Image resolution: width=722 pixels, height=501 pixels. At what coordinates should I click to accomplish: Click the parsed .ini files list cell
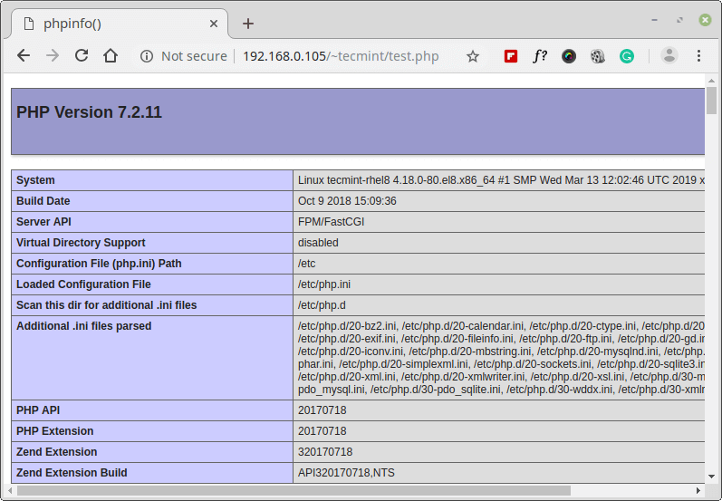[498, 358]
